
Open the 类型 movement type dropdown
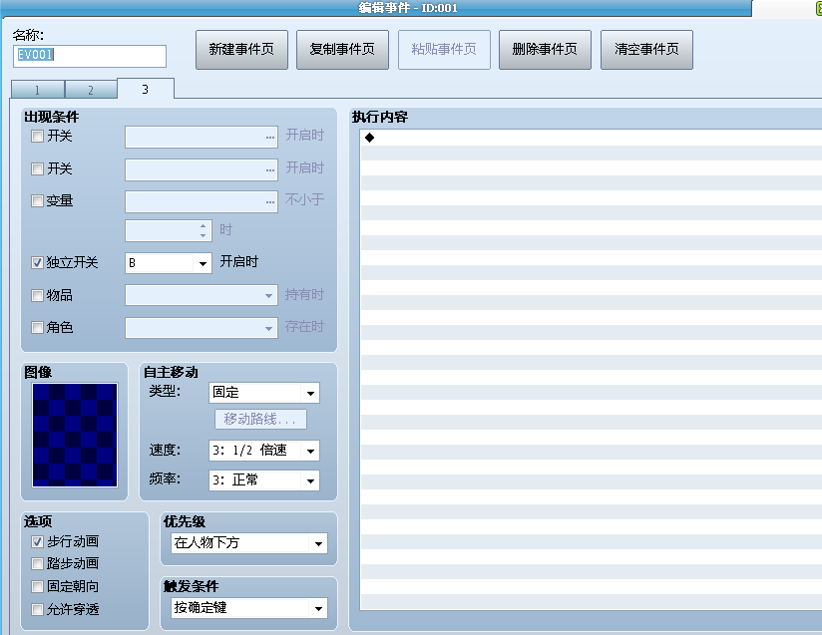(263, 393)
